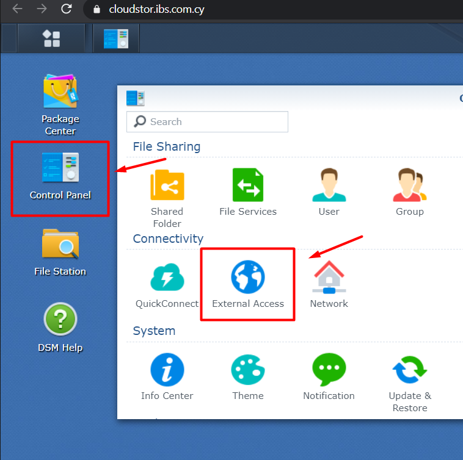Click the Control Panel search field

click(x=207, y=122)
